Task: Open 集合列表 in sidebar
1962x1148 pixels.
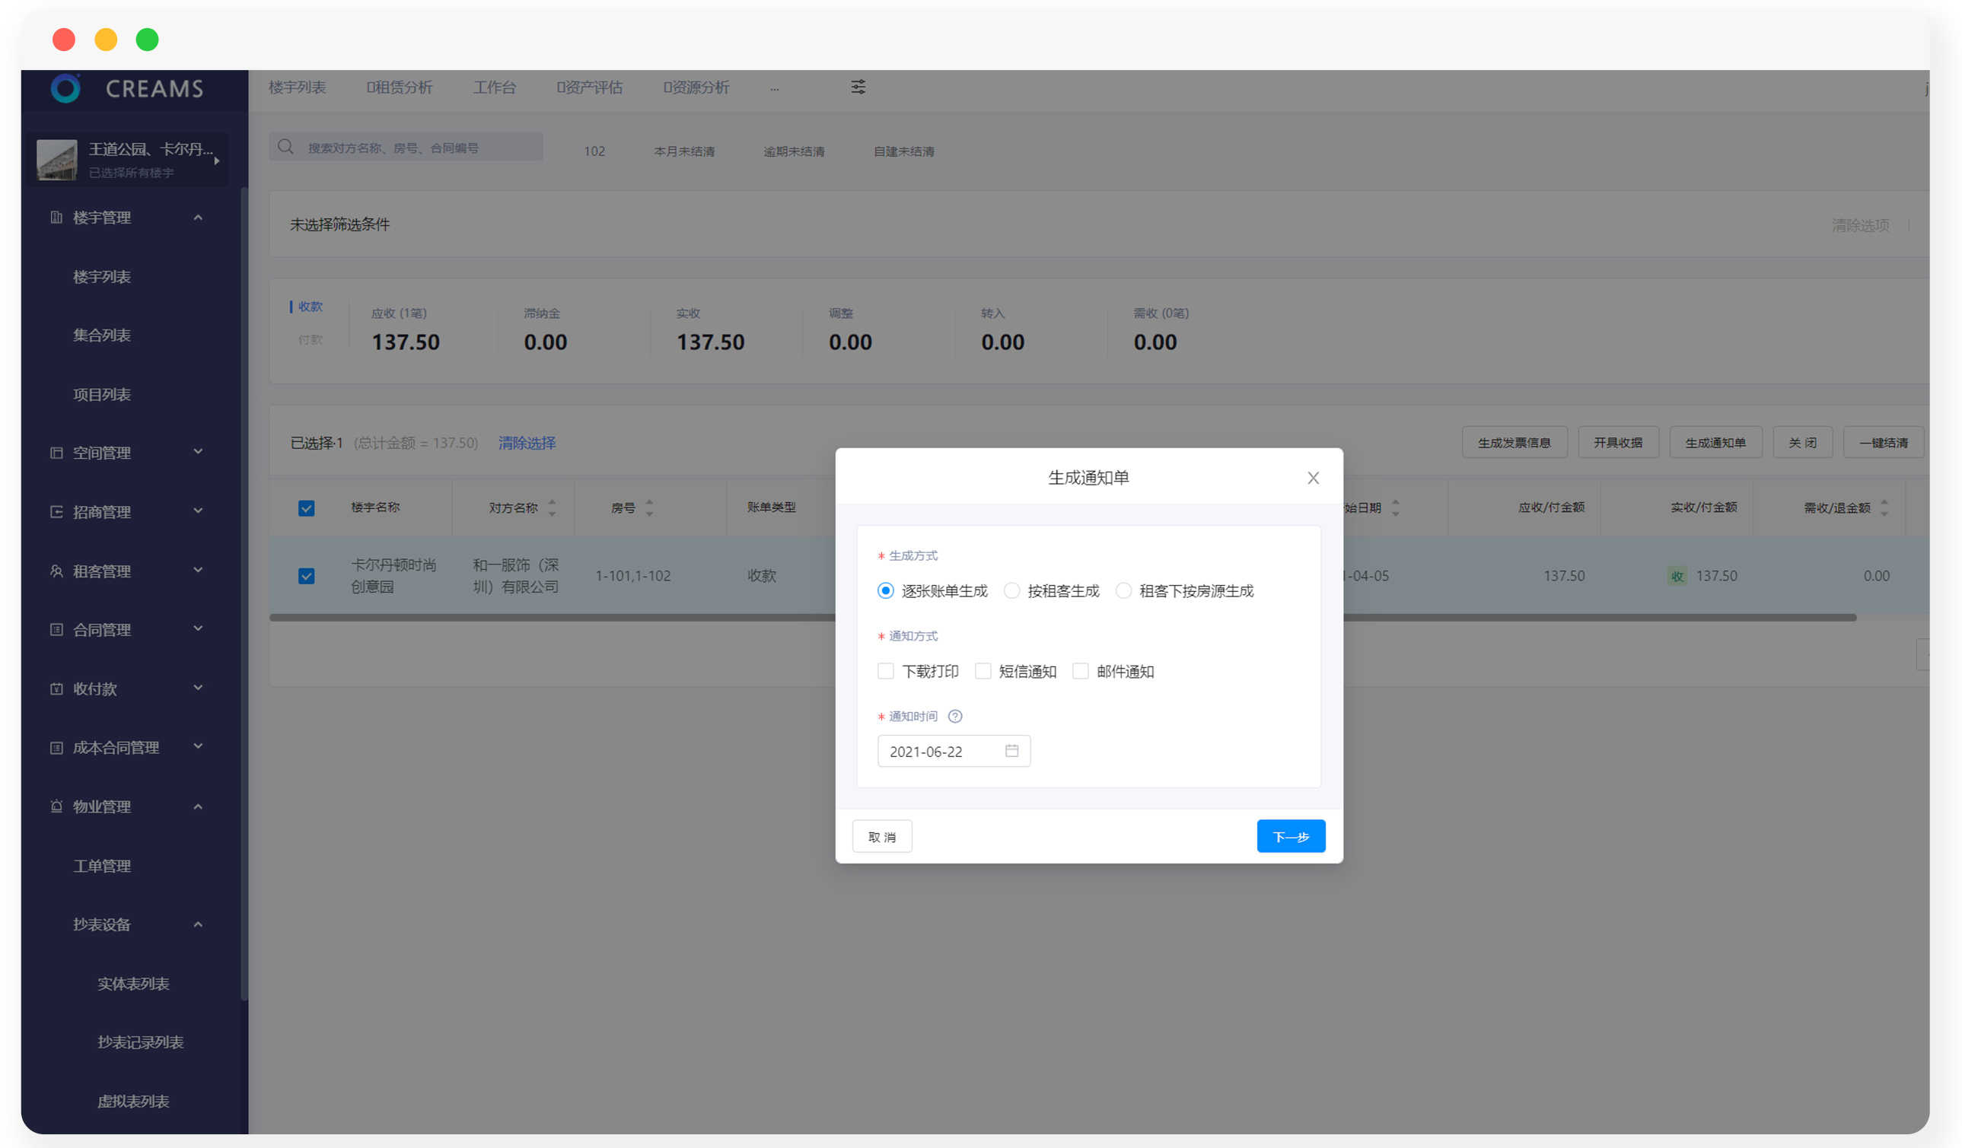Action: [x=101, y=335]
